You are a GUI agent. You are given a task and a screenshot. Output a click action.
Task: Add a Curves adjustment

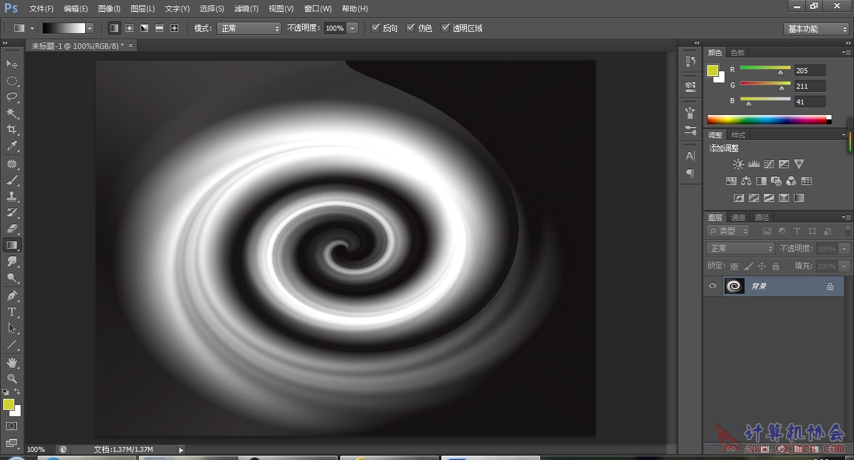coord(768,164)
